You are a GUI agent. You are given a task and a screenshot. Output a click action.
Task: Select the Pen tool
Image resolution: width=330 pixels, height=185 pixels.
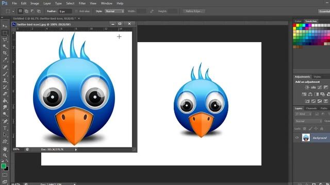coord(5,121)
